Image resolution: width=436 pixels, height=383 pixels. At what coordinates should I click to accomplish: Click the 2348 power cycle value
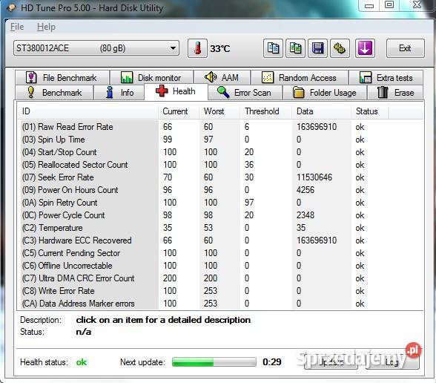pos(305,215)
